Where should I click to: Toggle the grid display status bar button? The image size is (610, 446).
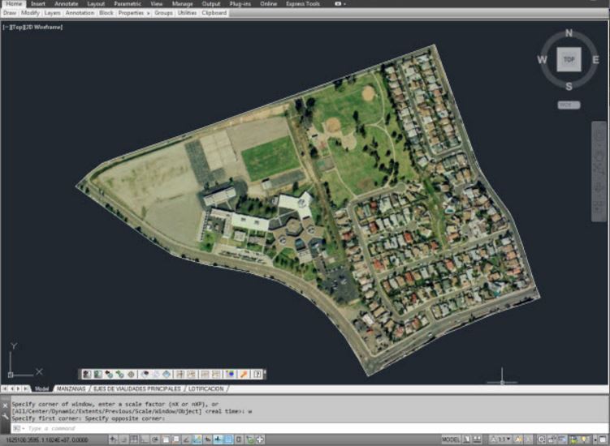pos(133,440)
